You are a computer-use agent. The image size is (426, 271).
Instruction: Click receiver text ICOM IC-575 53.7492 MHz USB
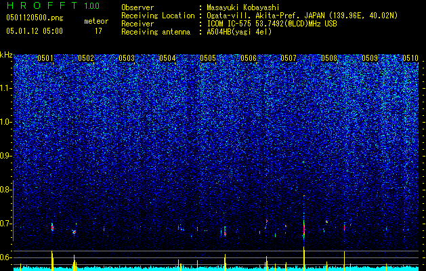(x=272, y=24)
